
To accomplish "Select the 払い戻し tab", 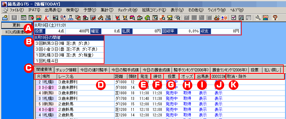I will click(x=272, y=70).
